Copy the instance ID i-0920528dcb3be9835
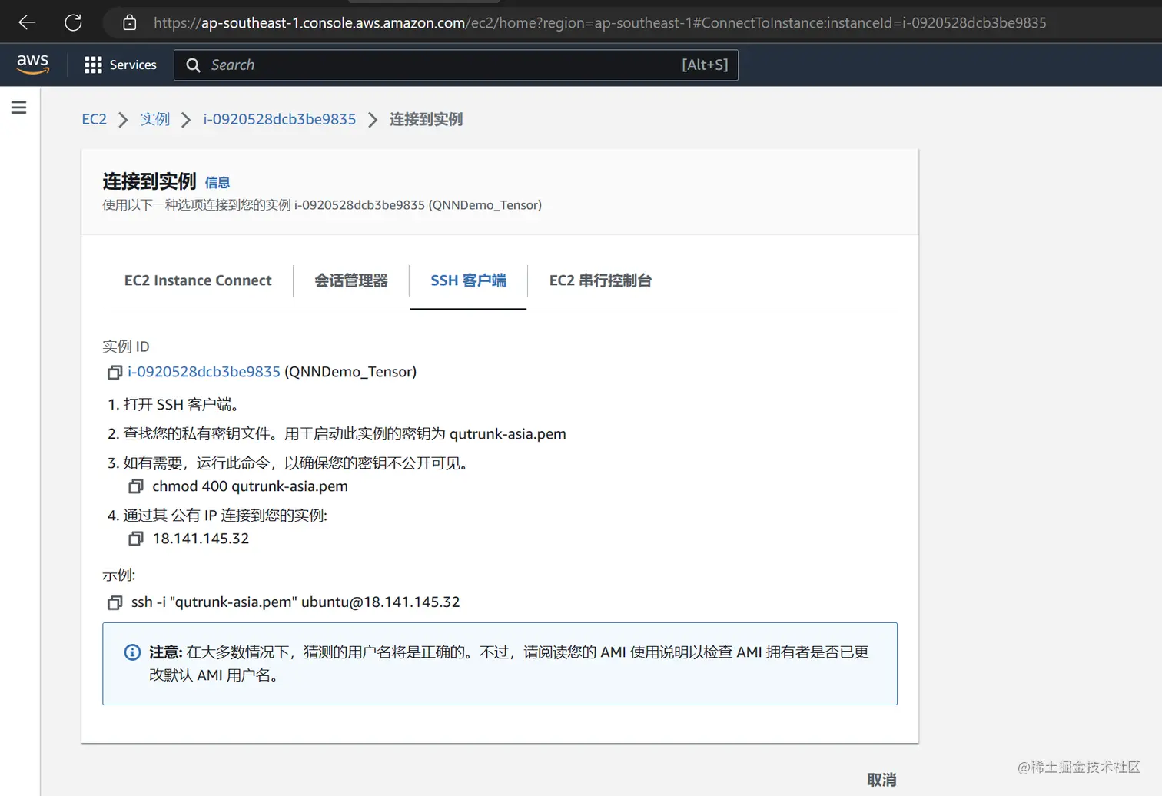Screen dimensions: 1162x796 (x=115, y=372)
